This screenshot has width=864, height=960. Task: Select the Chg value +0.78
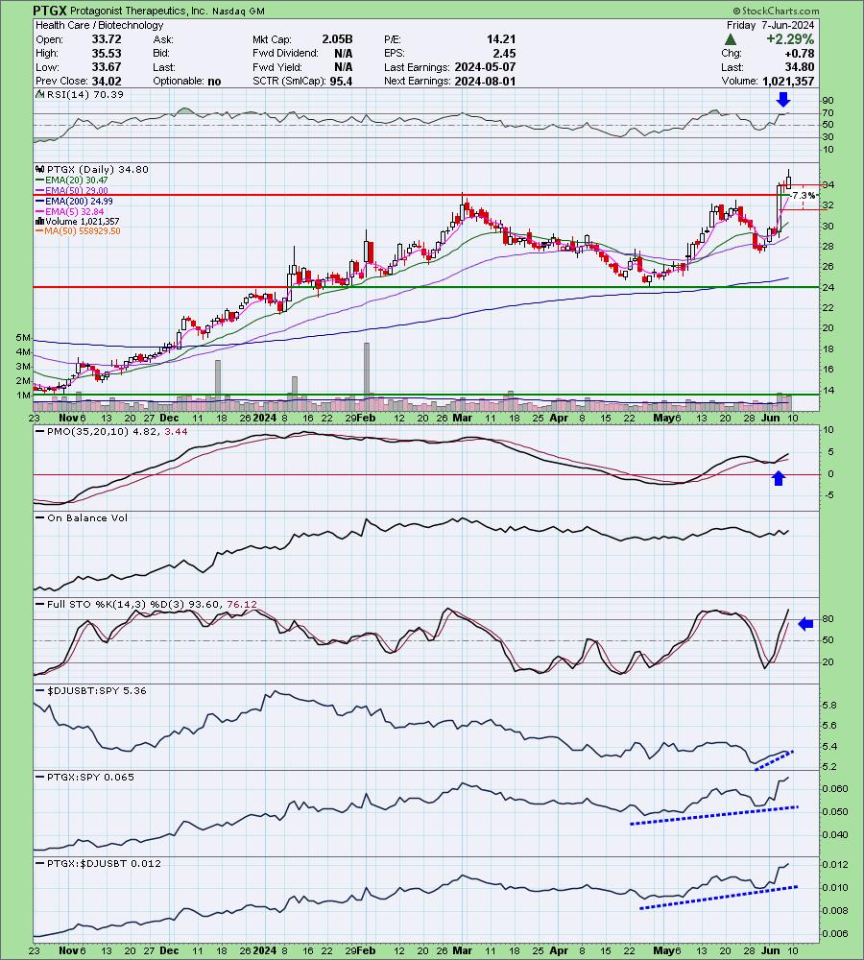[x=799, y=53]
